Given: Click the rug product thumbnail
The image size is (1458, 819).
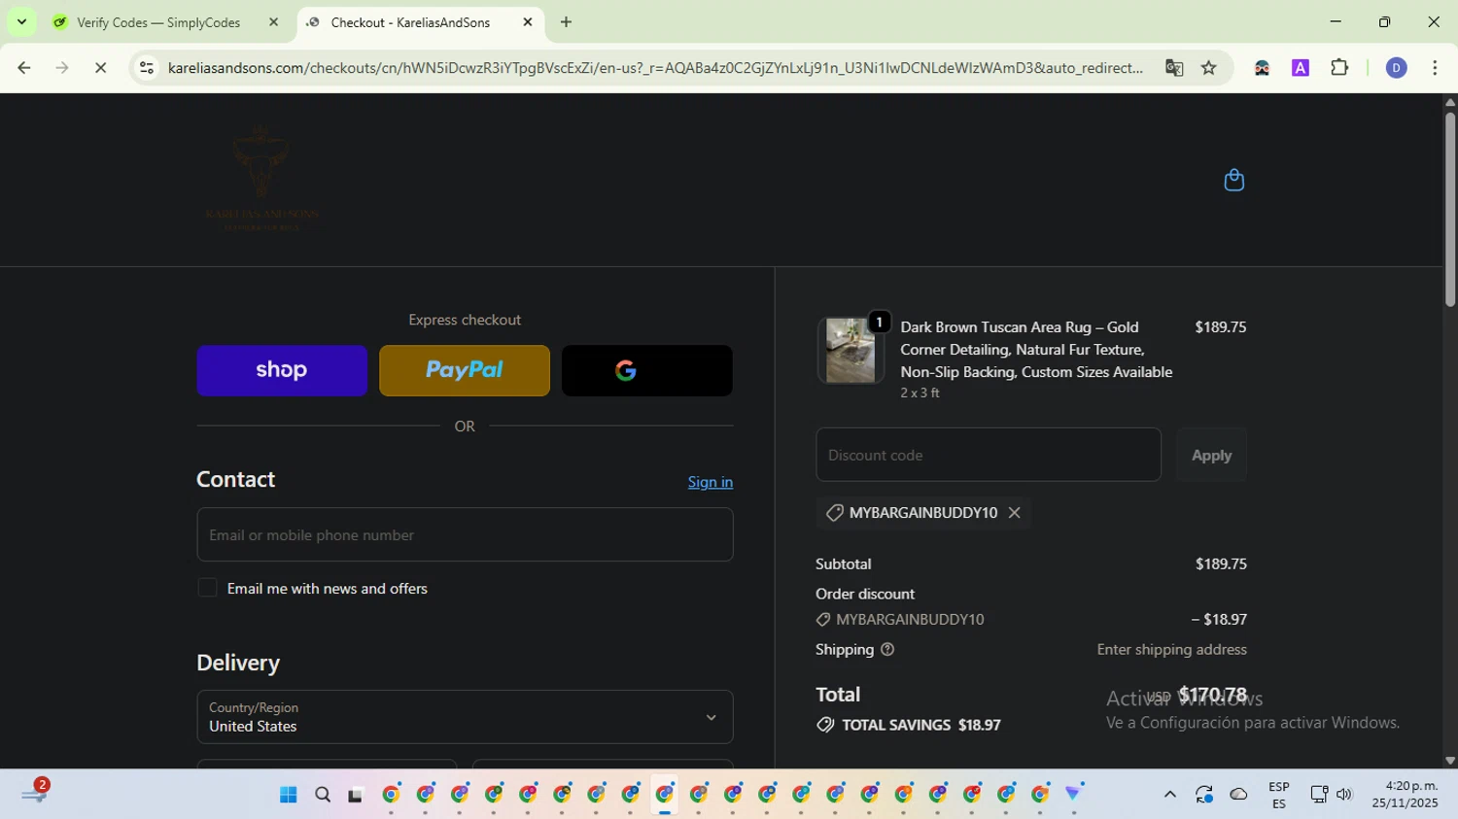Looking at the screenshot, I should 850,350.
